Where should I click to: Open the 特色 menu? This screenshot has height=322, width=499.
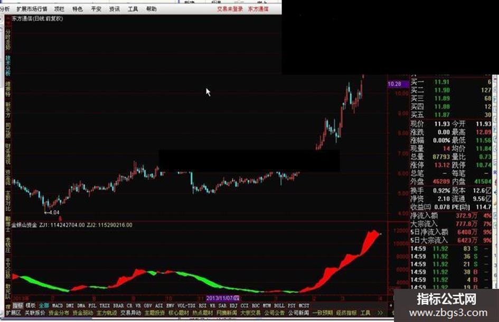(77, 9)
